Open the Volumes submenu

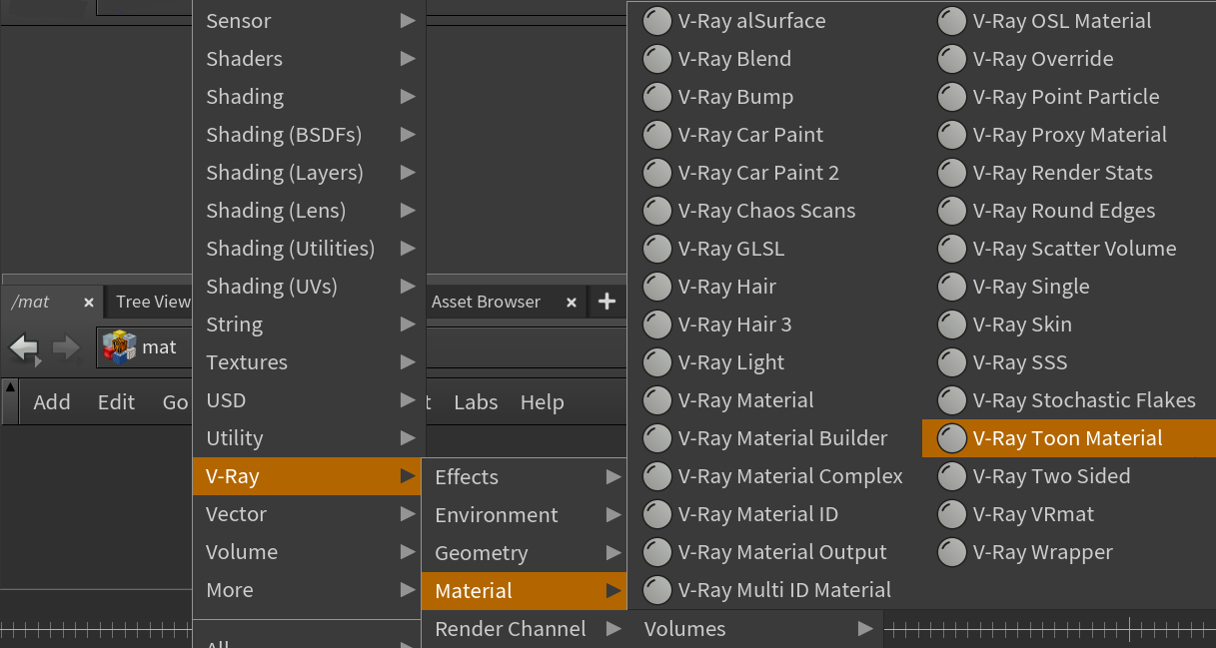click(x=756, y=629)
